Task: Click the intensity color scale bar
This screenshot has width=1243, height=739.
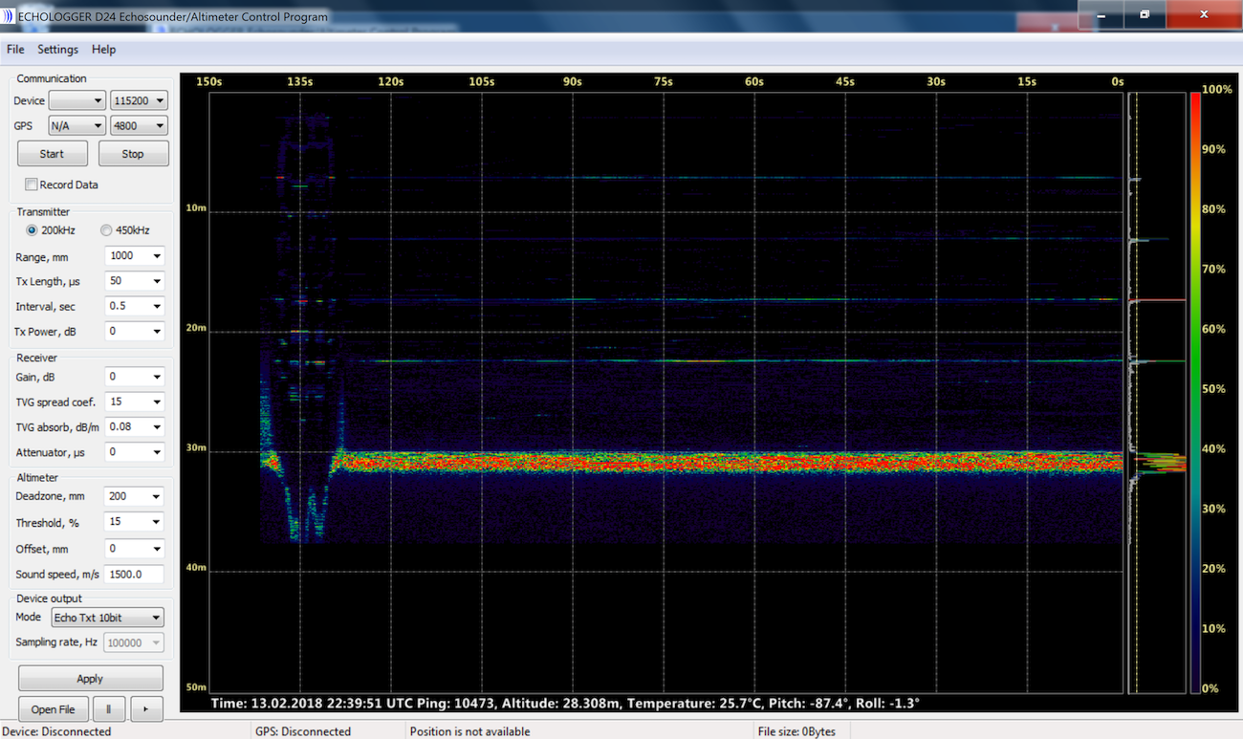Action: [1194, 382]
